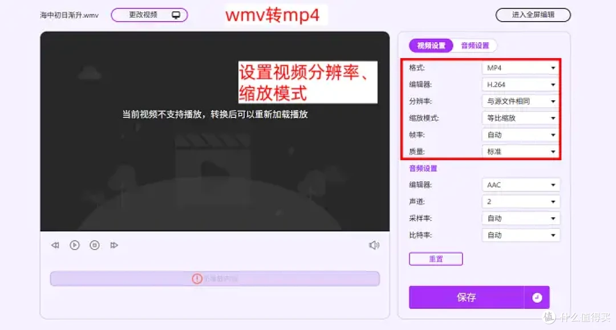Click the dark video preview area
Screen dimensions: 616x330
[x=215, y=132]
